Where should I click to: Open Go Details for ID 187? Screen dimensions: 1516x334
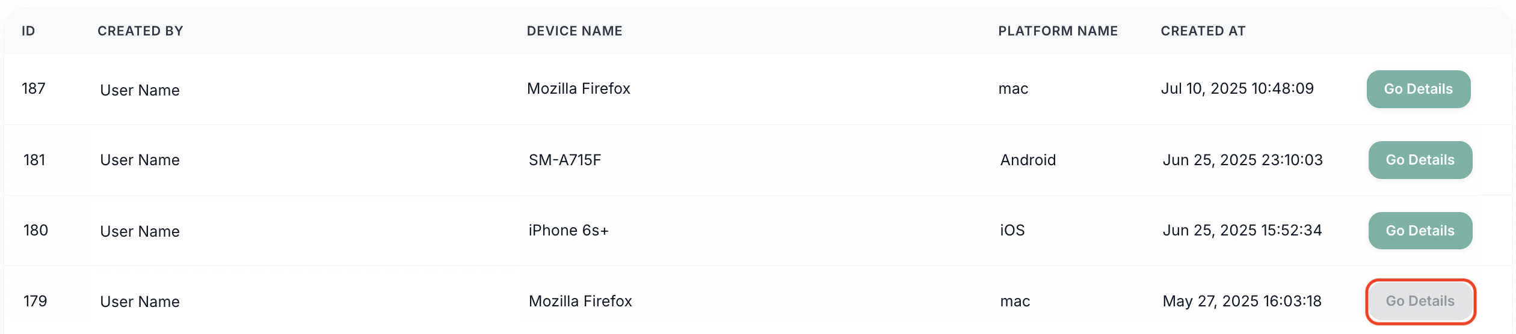pyautogui.click(x=1418, y=89)
